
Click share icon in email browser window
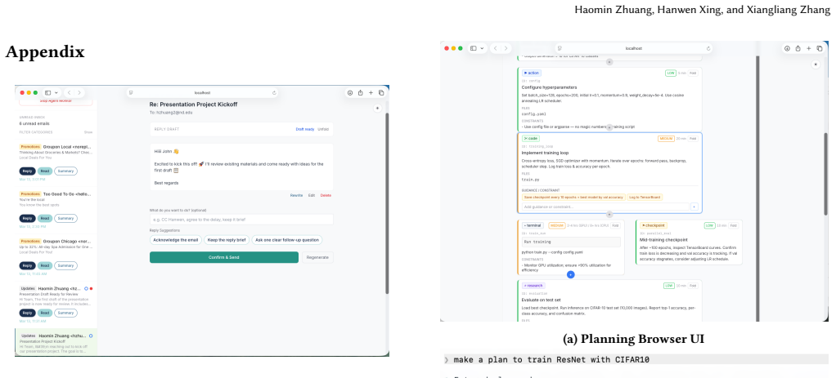tap(361, 92)
